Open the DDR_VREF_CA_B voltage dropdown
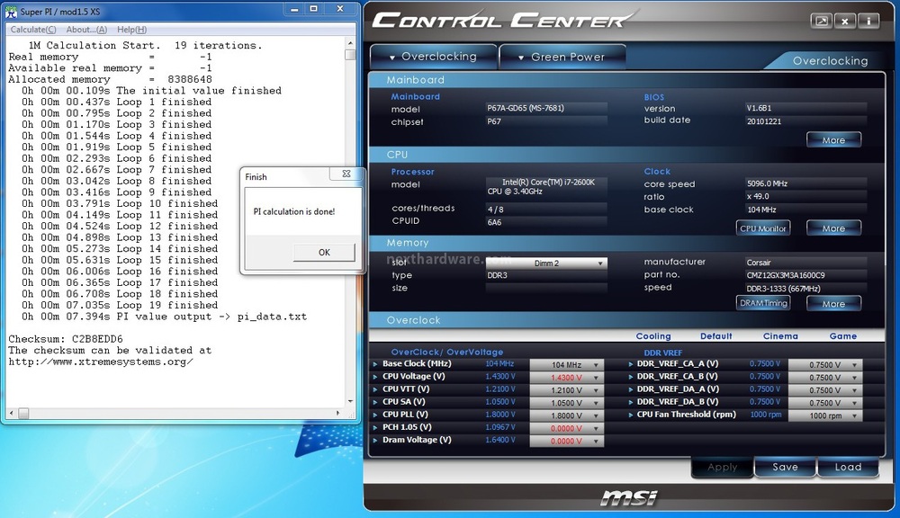 825,378
